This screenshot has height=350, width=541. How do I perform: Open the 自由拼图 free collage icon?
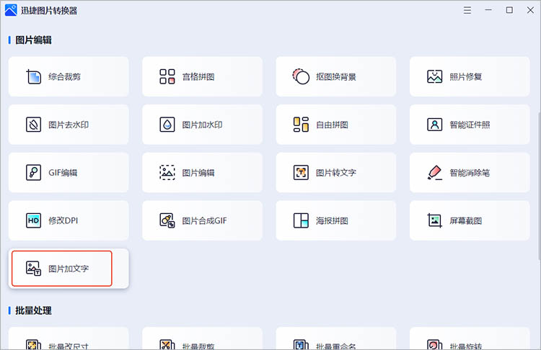point(301,125)
